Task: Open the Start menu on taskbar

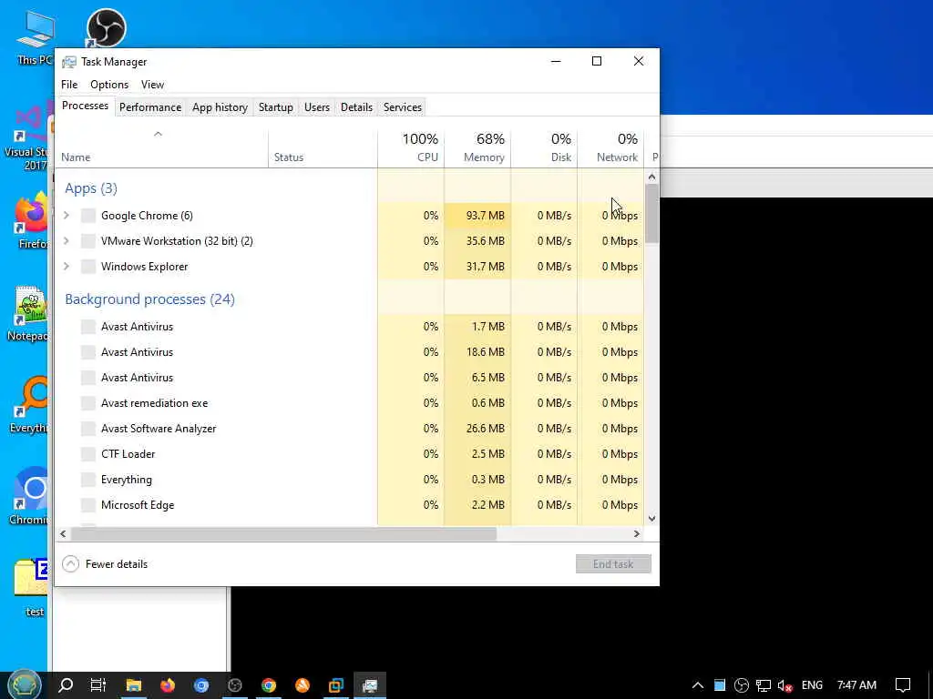Action: [x=24, y=685]
